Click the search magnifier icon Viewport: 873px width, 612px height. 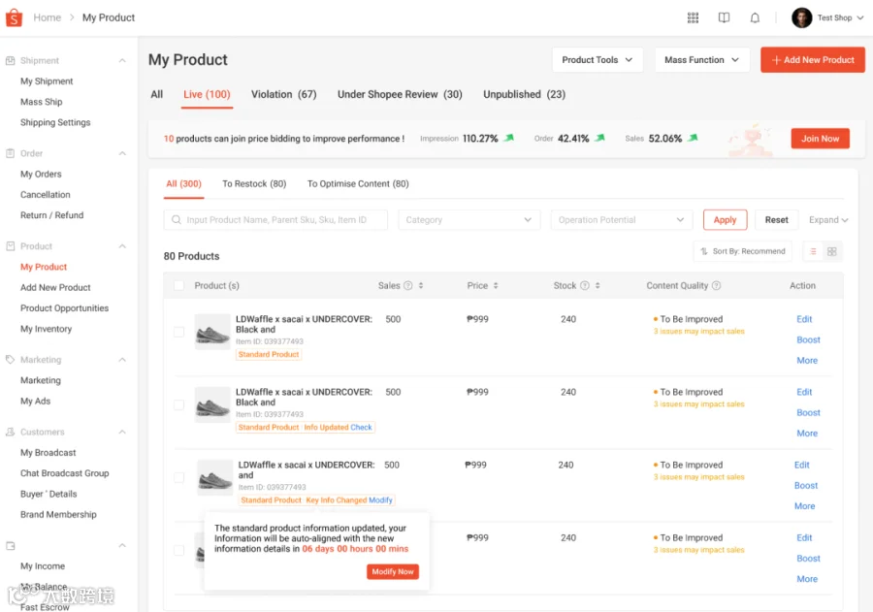pos(176,220)
